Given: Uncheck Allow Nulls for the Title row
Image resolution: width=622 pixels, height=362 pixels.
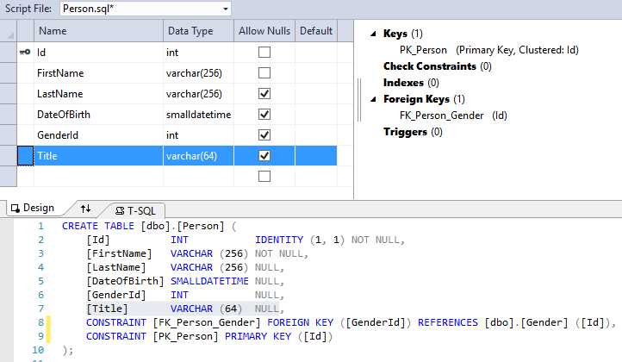Looking at the screenshot, I should point(264,155).
